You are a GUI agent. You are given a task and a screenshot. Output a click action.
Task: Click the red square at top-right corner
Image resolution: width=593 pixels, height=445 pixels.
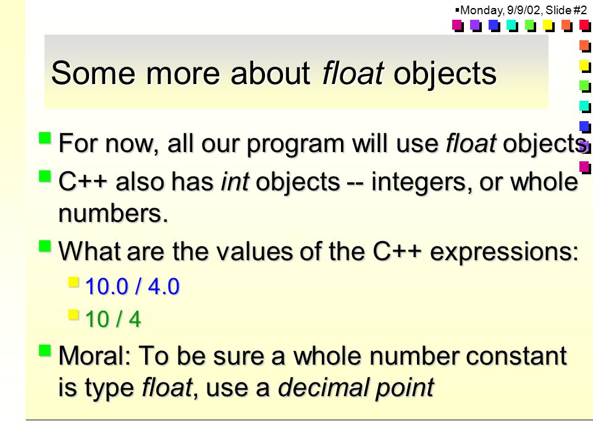(585, 26)
